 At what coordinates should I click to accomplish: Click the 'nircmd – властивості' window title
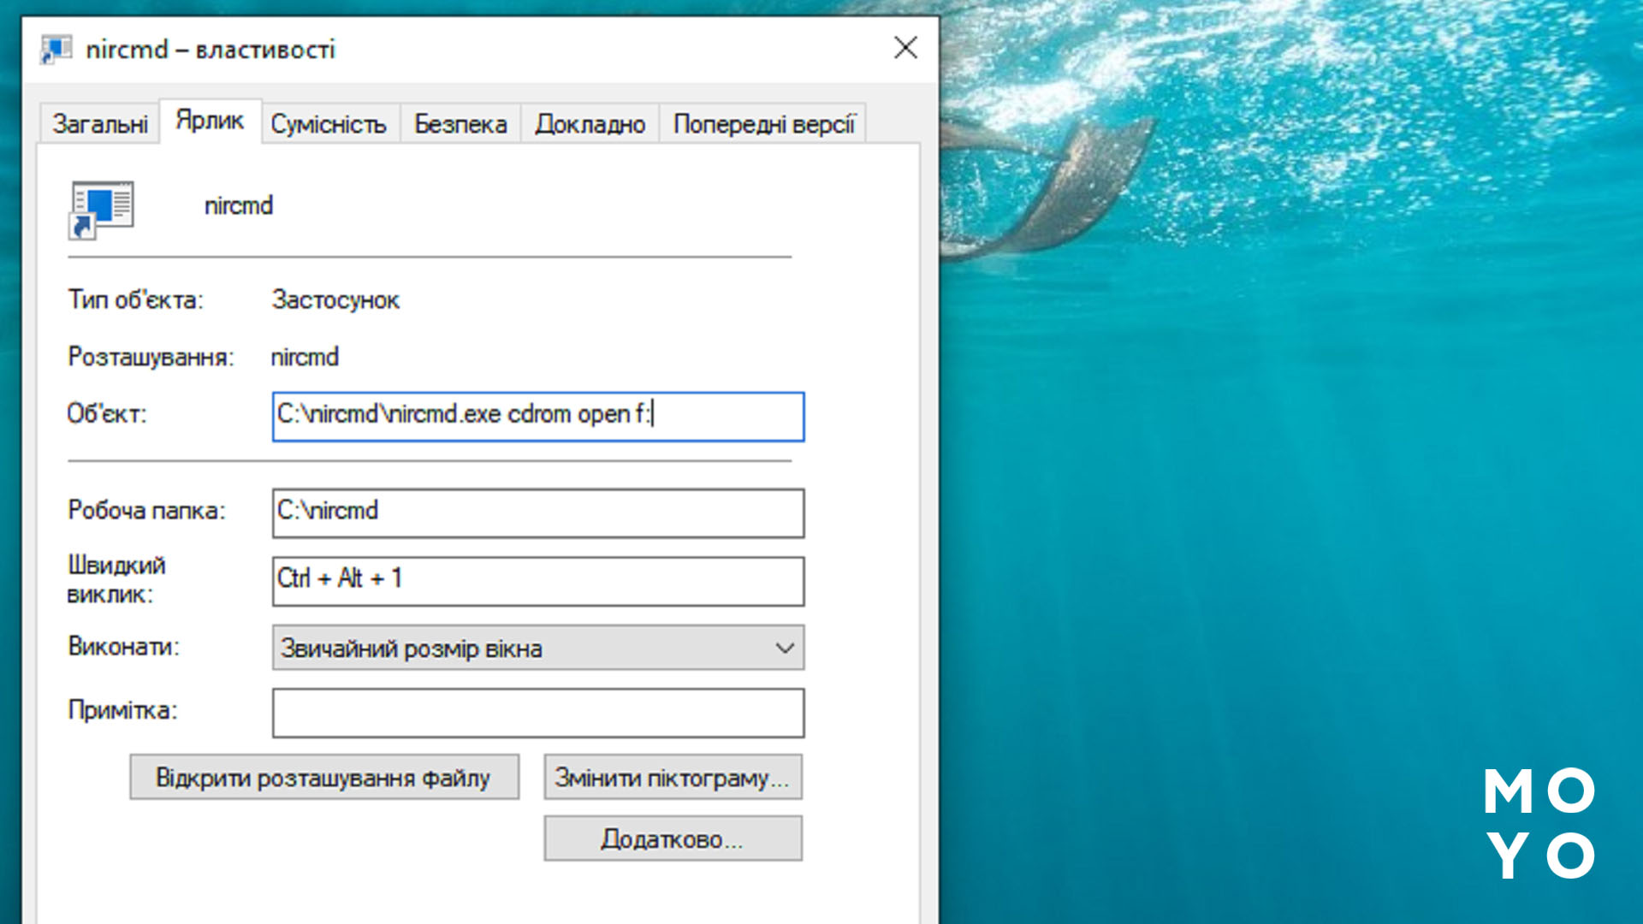211,50
